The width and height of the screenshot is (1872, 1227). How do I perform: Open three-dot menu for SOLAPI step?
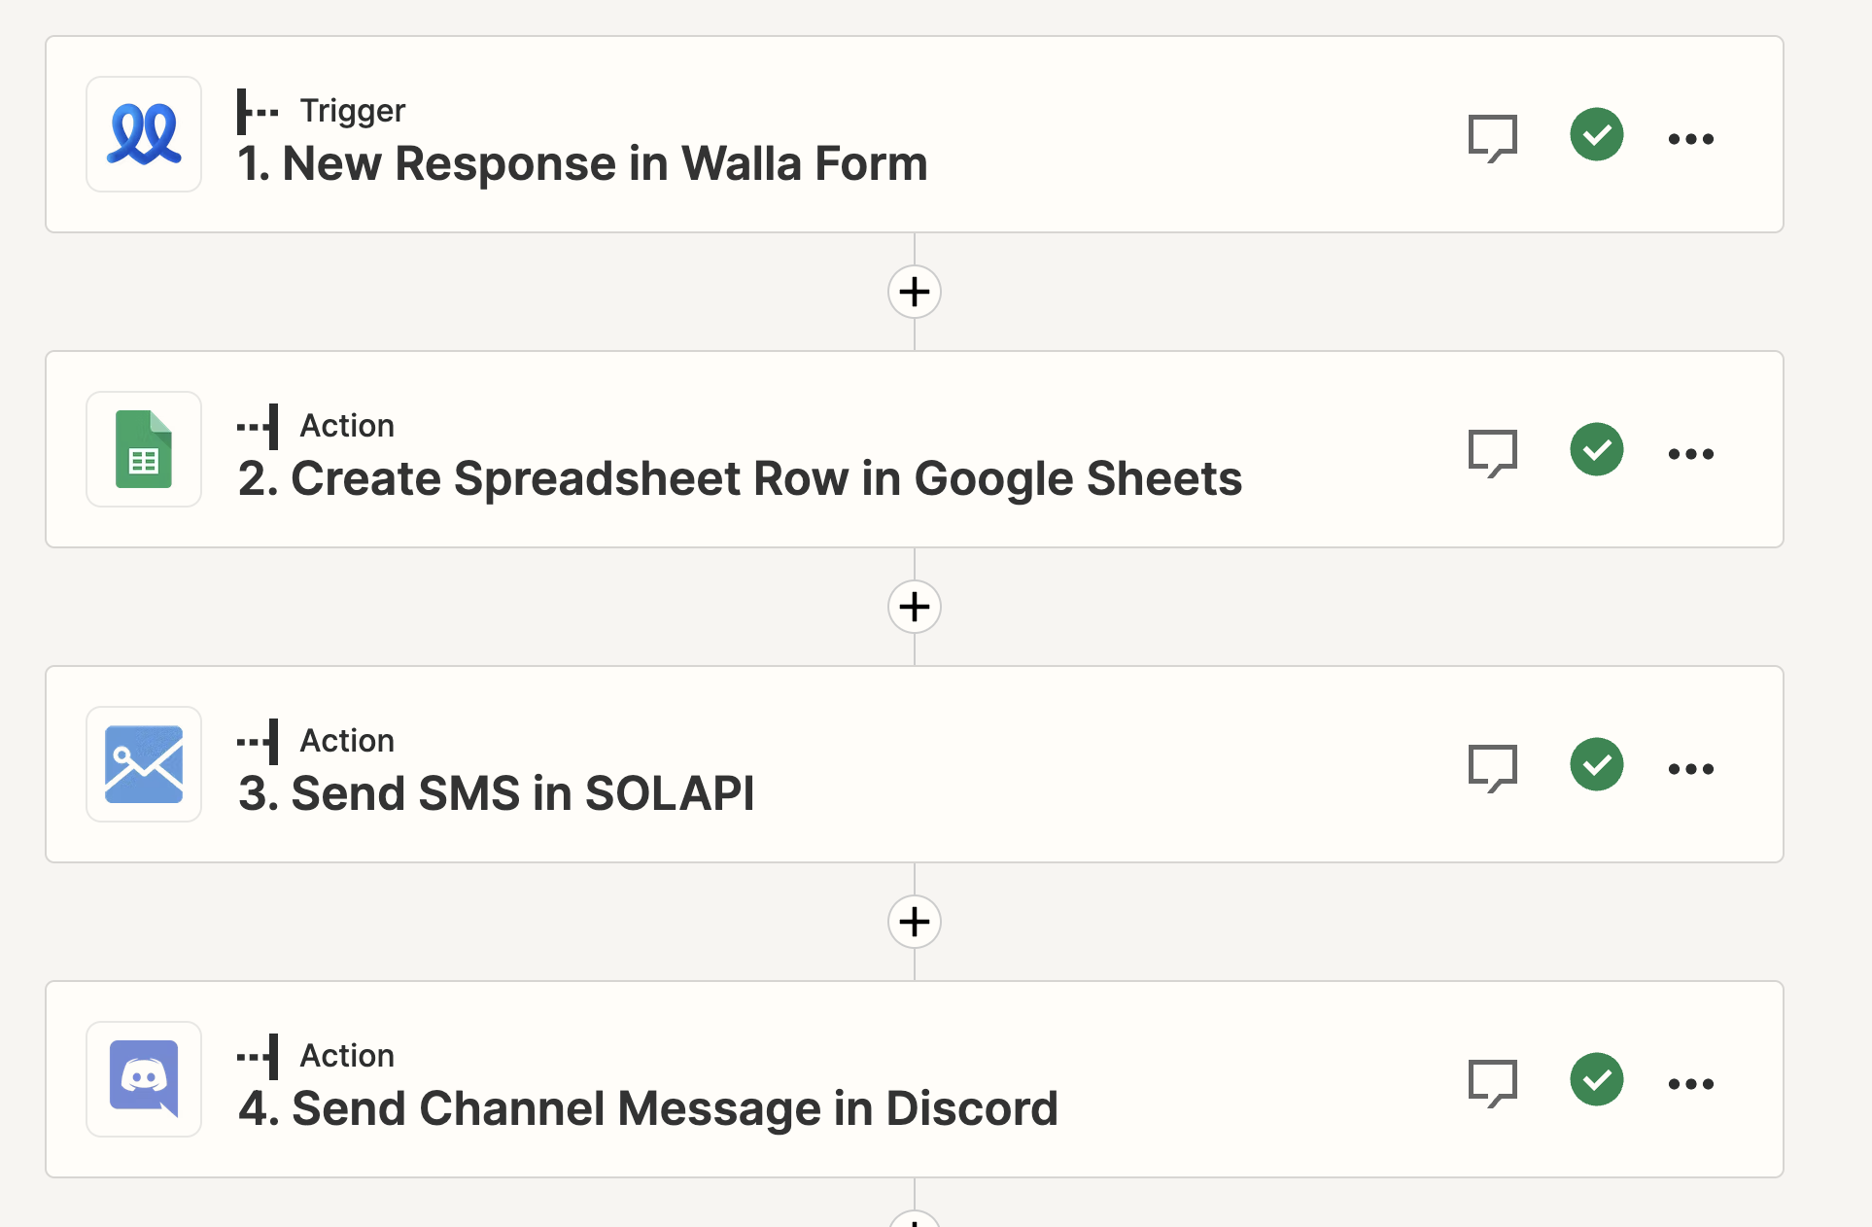[x=1691, y=769]
